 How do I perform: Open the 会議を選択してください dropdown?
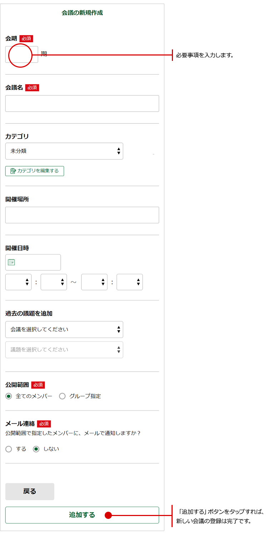tap(64, 329)
